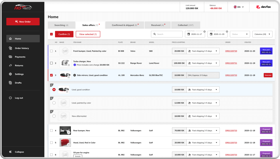
Task: Open the Drafts section
Action: (18, 83)
